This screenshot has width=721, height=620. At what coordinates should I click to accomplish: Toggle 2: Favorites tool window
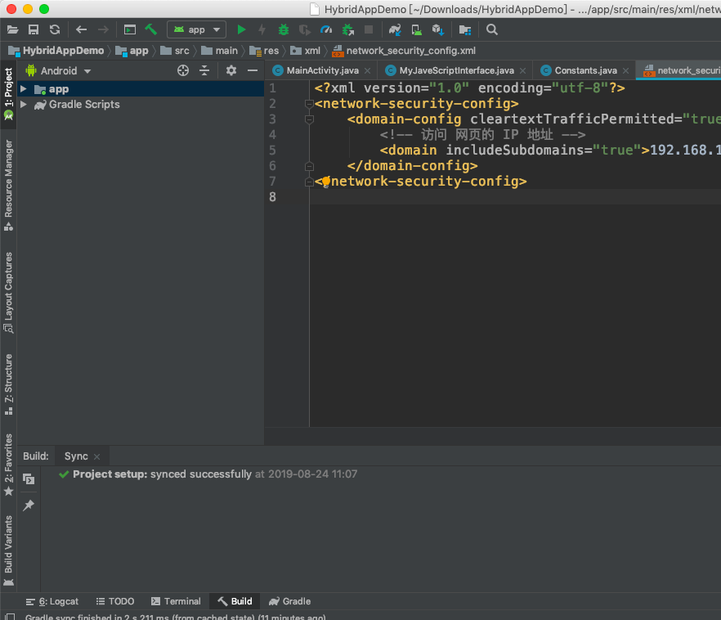point(8,465)
